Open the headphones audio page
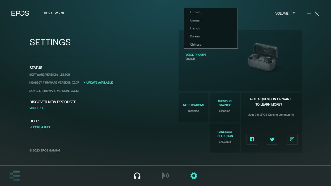Image resolution: width=331 pixels, height=186 pixels. [x=137, y=176]
